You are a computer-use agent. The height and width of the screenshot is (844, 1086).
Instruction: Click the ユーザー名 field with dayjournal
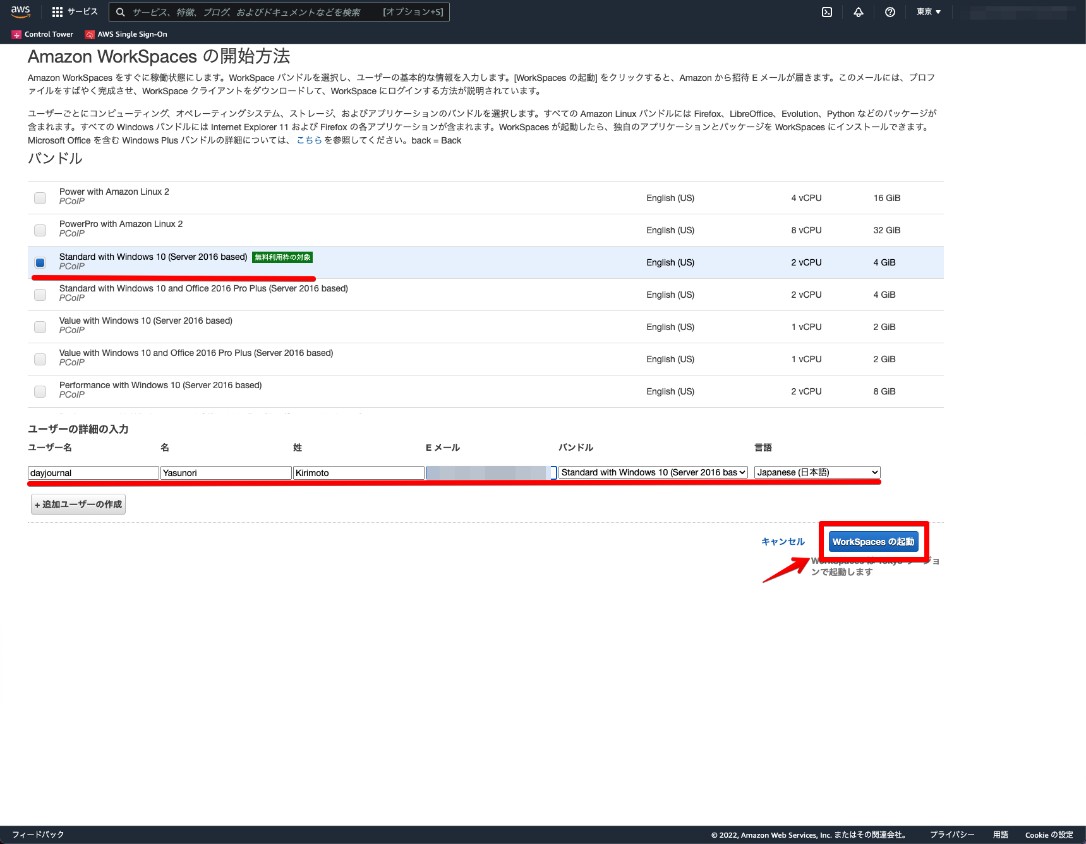[94, 473]
